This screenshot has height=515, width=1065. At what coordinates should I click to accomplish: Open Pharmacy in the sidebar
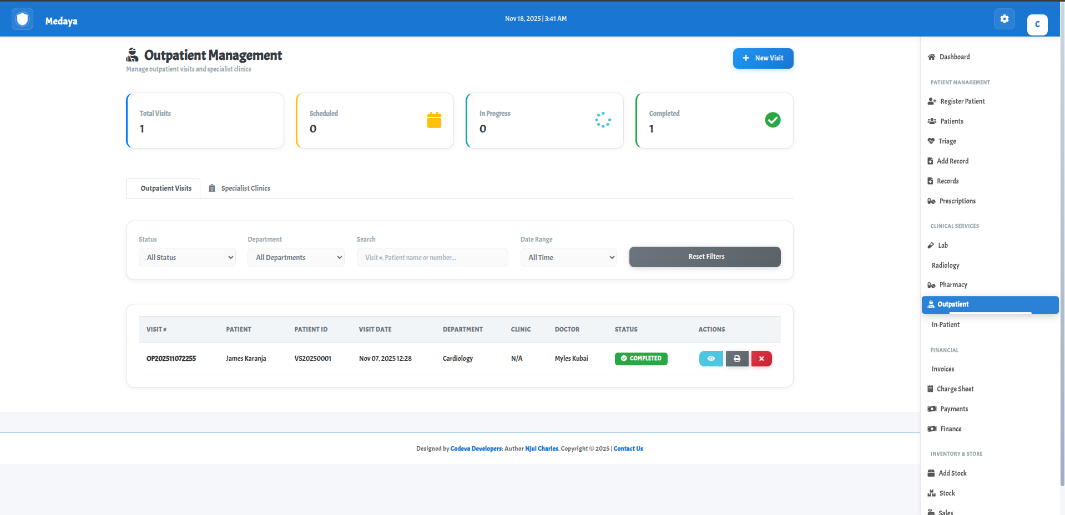click(953, 285)
